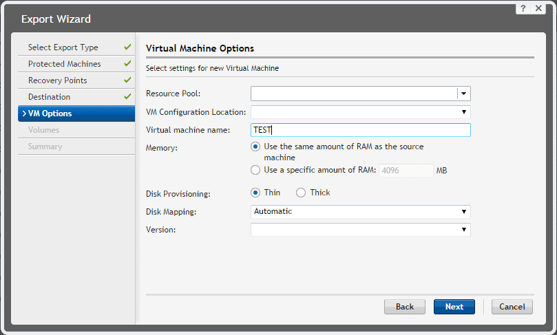
Task: Close the Export Wizard dialog
Action: point(538,8)
